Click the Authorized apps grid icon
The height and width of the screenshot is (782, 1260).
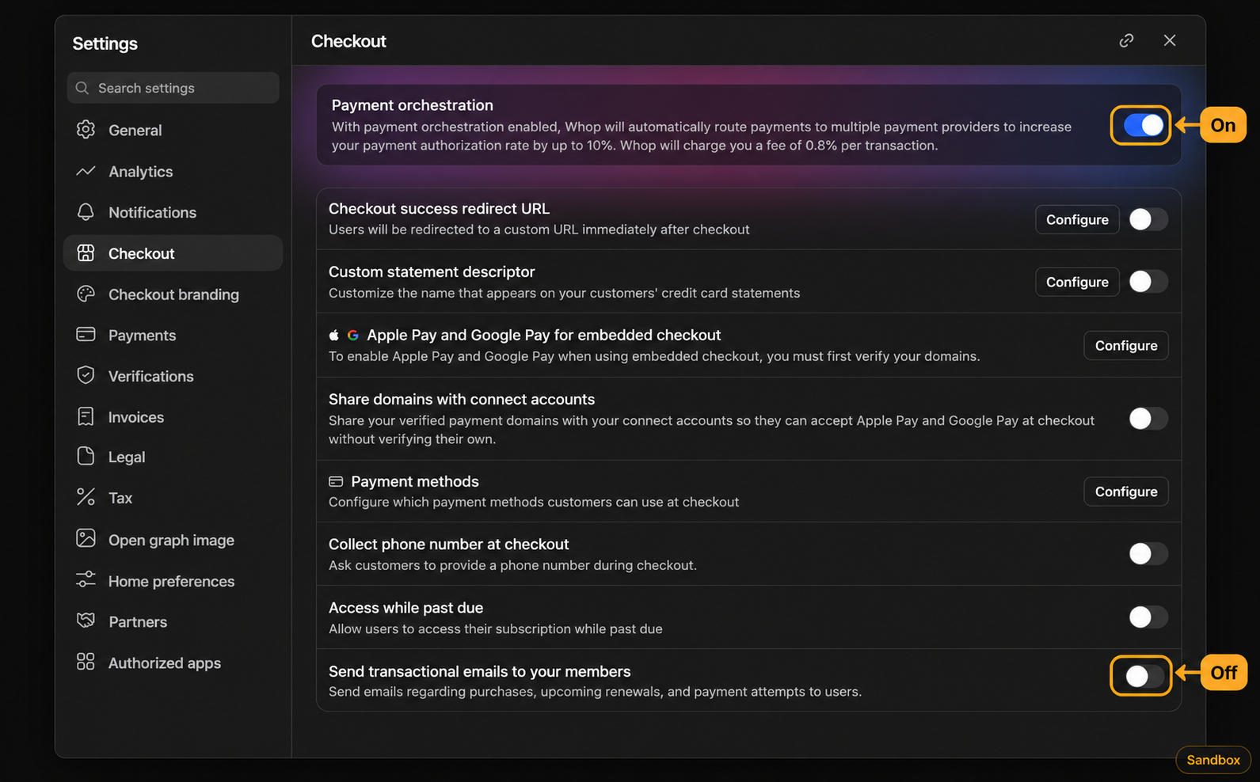(86, 662)
